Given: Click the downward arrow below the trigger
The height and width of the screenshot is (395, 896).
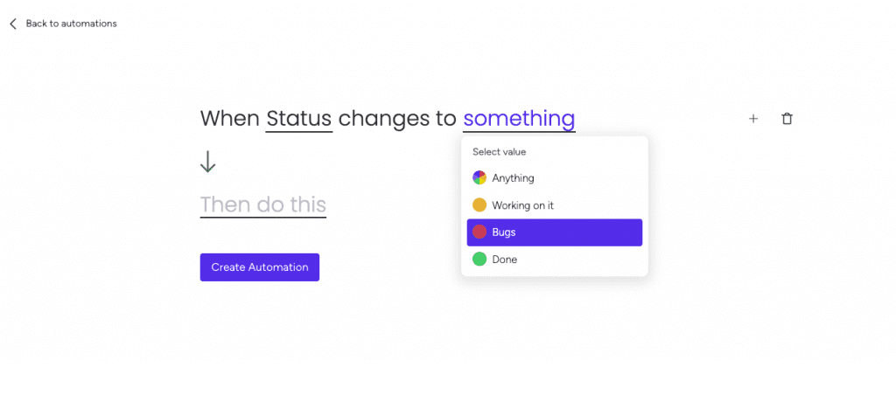Looking at the screenshot, I should 208,163.
